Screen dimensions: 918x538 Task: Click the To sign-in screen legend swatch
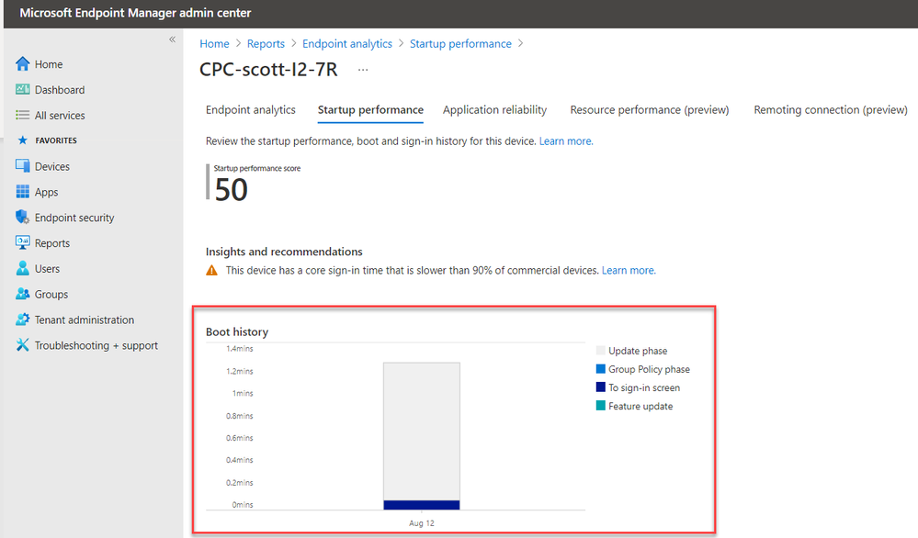(601, 387)
